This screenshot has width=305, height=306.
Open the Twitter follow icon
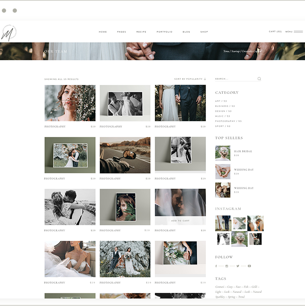[238, 266]
